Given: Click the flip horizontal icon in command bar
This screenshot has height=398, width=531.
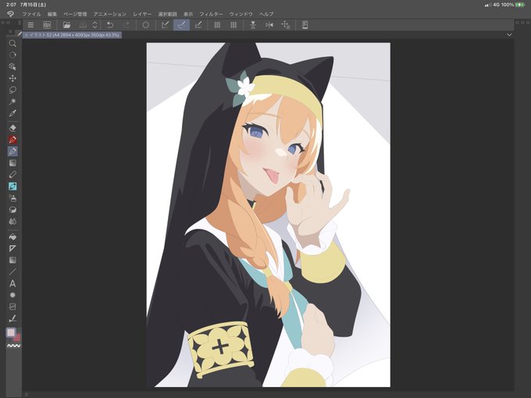Looking at the screenshot, I should pos(269,25).
